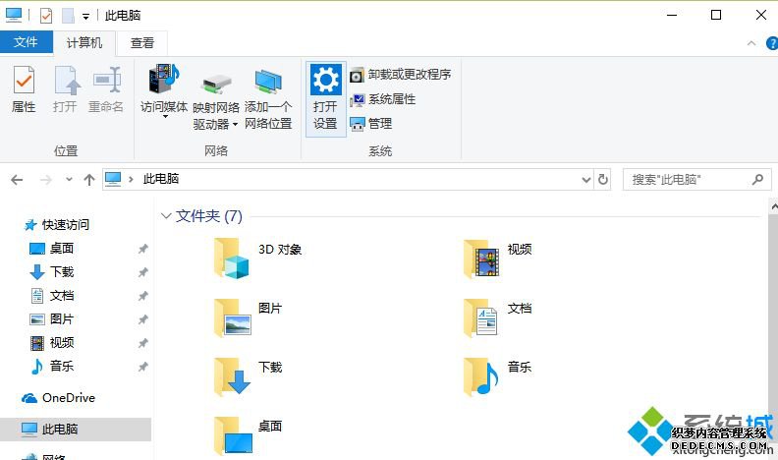778x460 pixels.
Task: Open the 属性 (Properties) ribbon button
Action: pyautogui.click(x=24, y=89)
